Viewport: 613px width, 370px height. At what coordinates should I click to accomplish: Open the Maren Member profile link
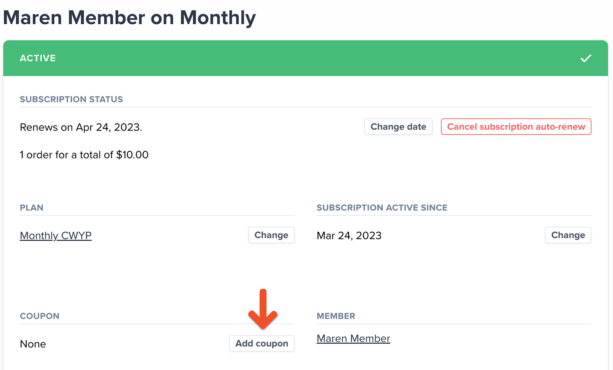[x=353, y=339]
